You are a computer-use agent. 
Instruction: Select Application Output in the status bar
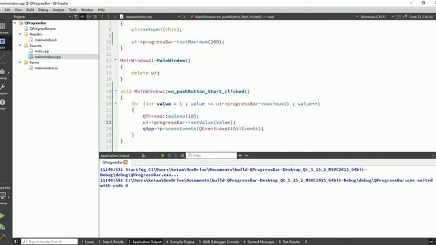[144, 242]
